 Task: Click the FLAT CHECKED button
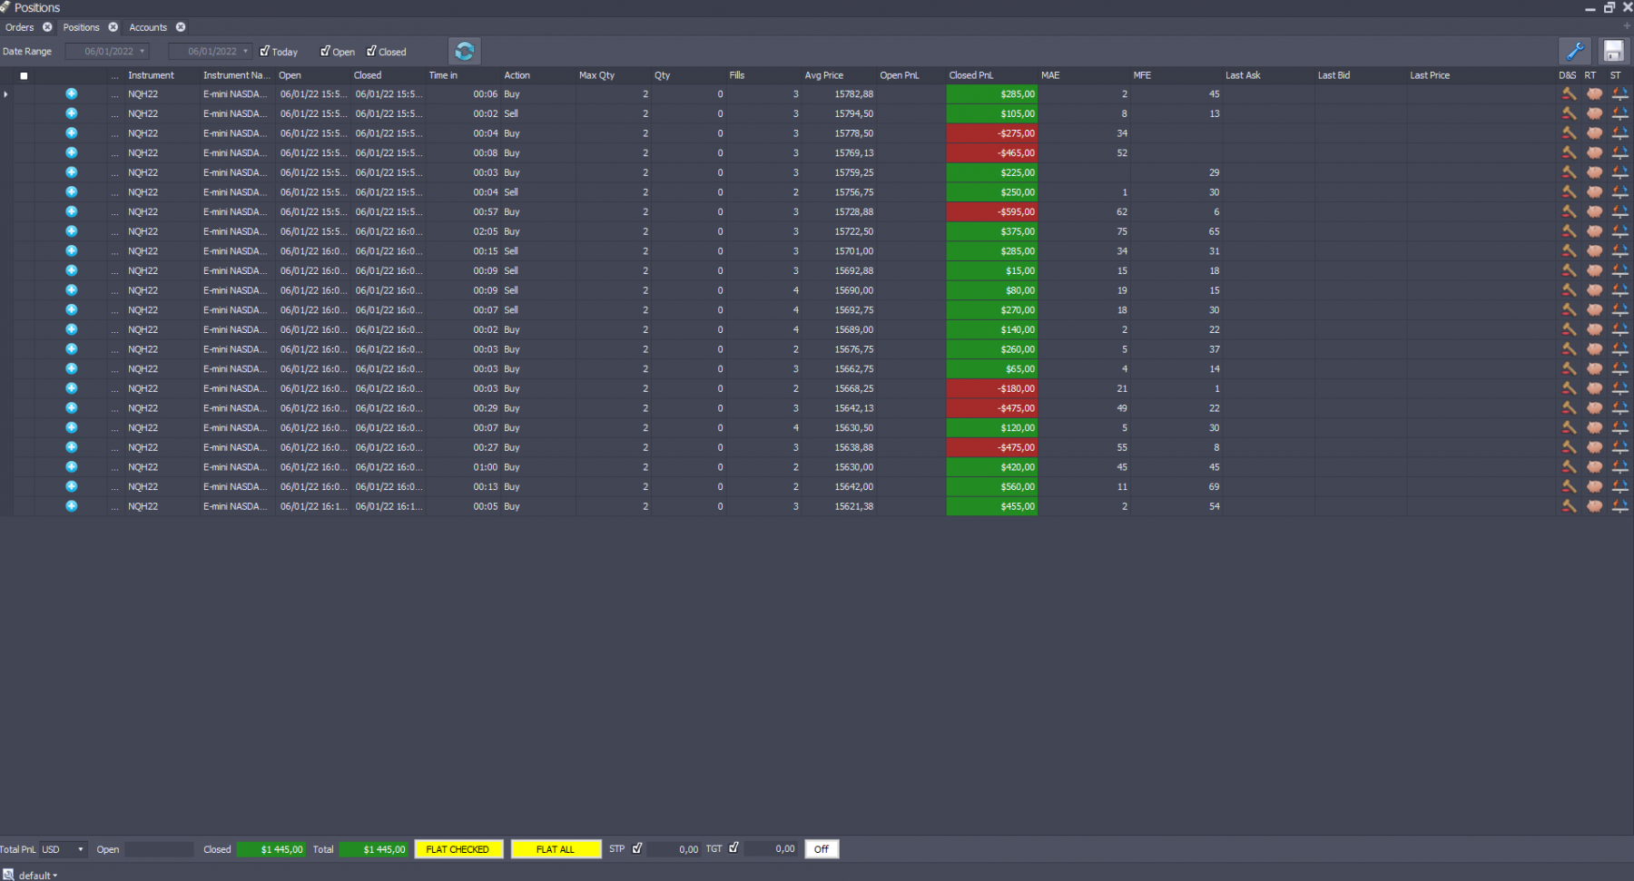point(458,849)
